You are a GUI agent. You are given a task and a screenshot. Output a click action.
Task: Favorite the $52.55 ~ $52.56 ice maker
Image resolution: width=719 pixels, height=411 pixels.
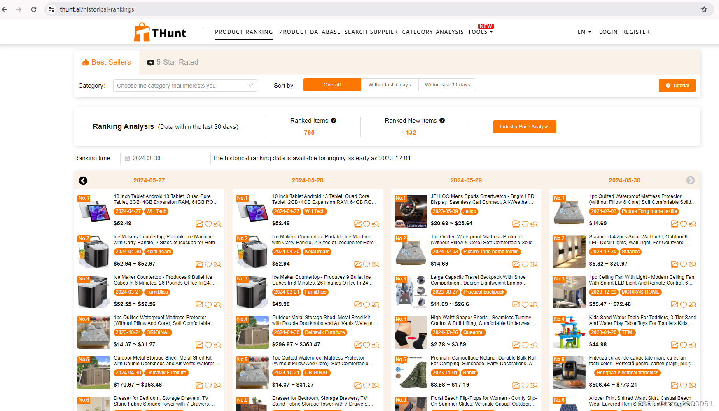[x=208, y=305]
